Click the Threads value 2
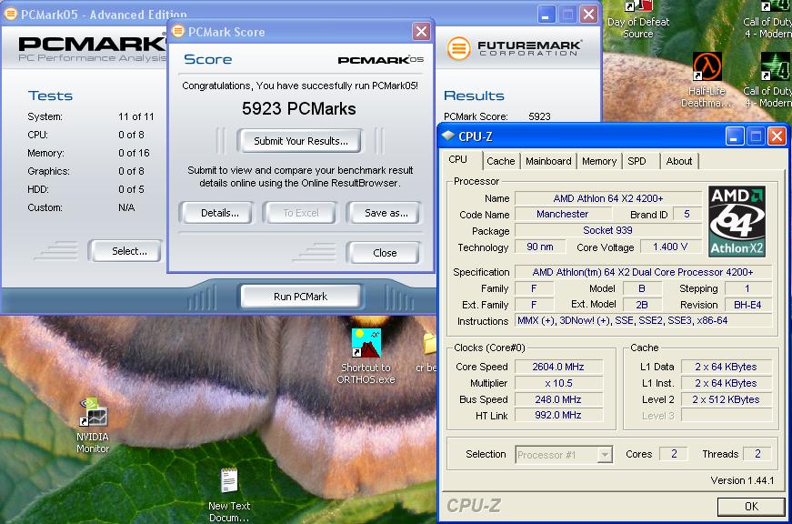The width and height of the screenshot is (792, 524). pyautogui.click(x=757, y=454)
